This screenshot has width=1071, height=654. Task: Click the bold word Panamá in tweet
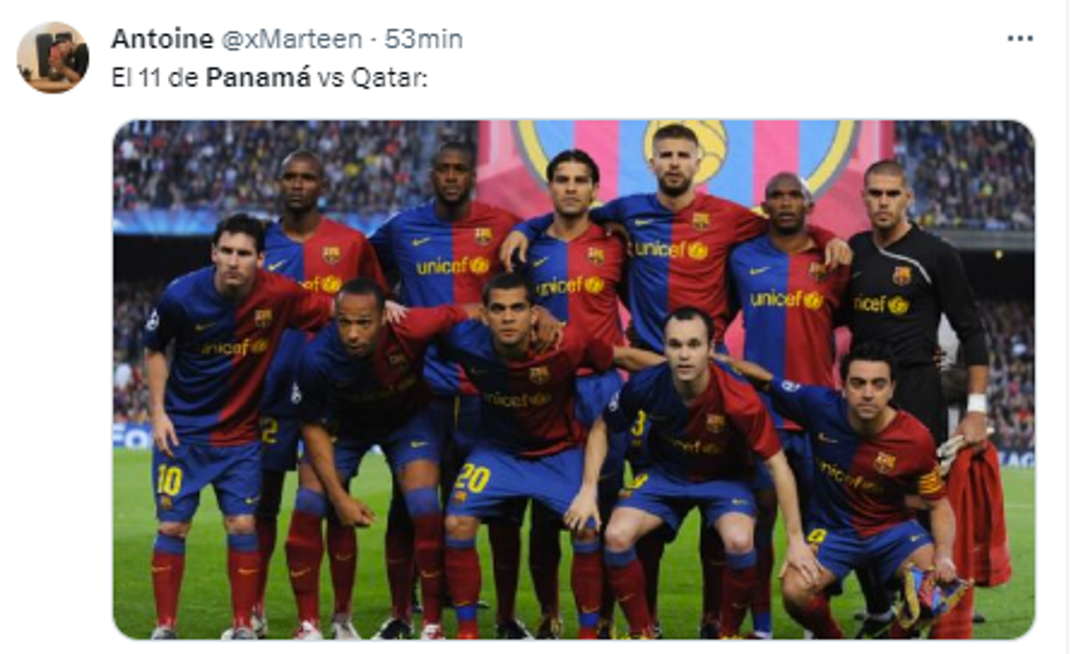coord(258,78)
